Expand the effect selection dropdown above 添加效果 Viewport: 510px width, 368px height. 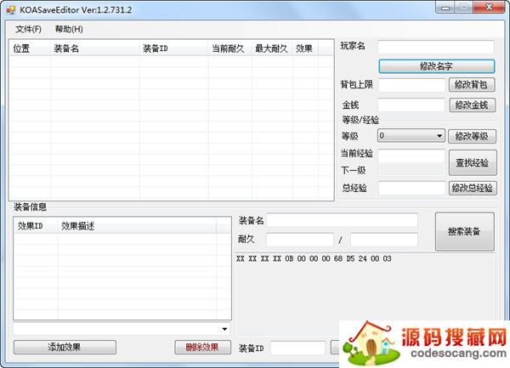pos(122,329)
